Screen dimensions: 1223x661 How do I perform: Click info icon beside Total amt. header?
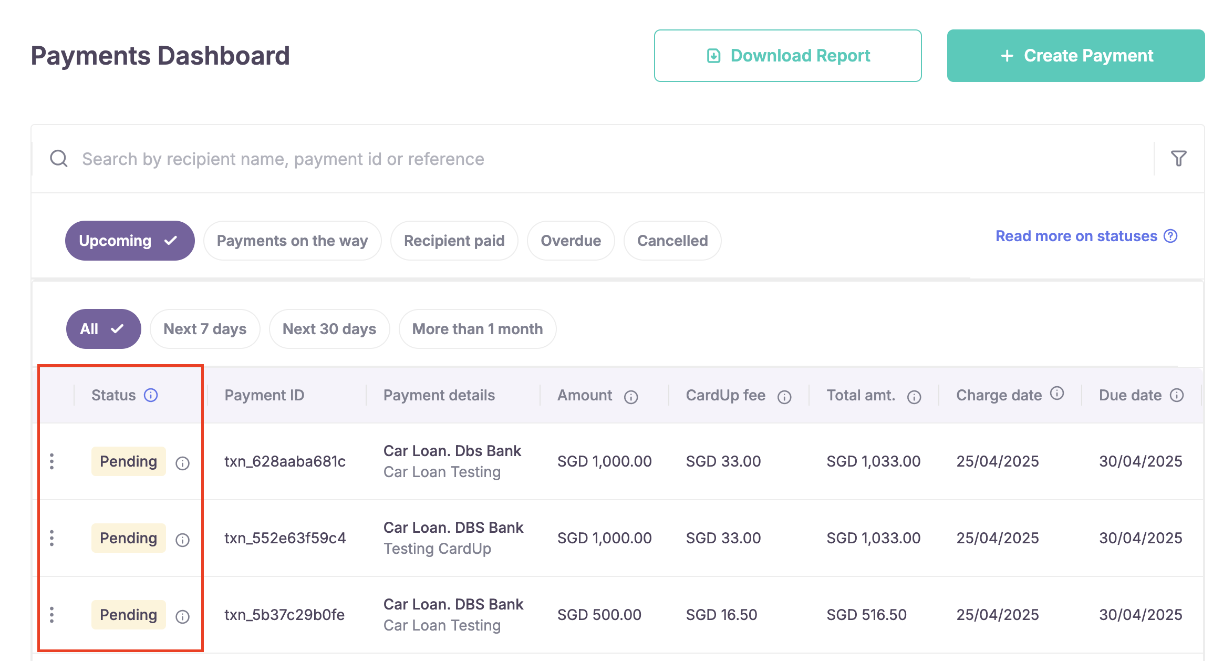[x=914, y=397]
